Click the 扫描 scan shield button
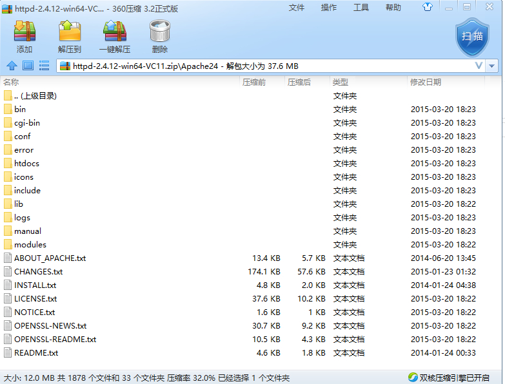The height and width of the screenshot is (384, 505). click(x=472, y=38)
